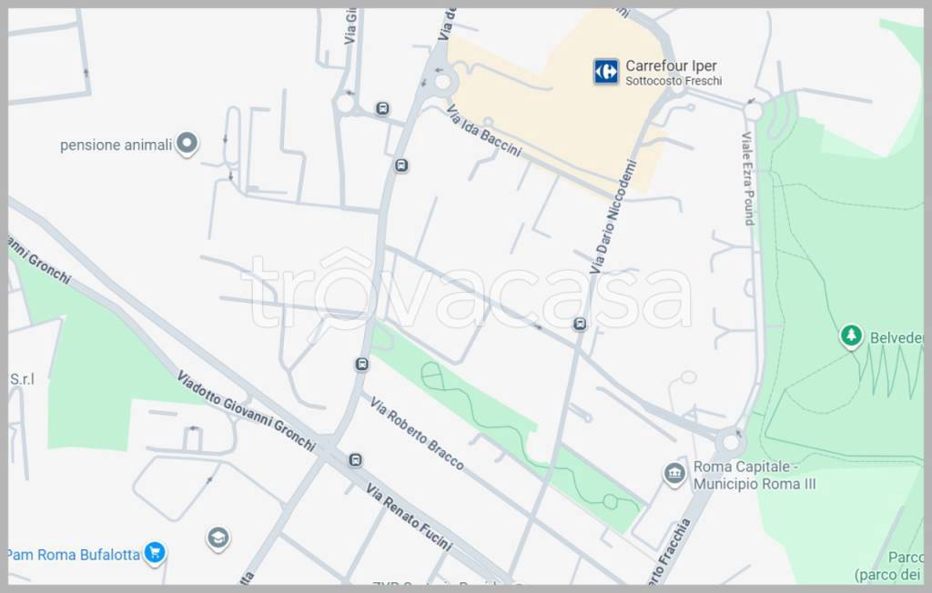Click the Viadotto Giovanni Gronchi road label
932x593 pixels.
pyautogui.click(x=246, y=410)
